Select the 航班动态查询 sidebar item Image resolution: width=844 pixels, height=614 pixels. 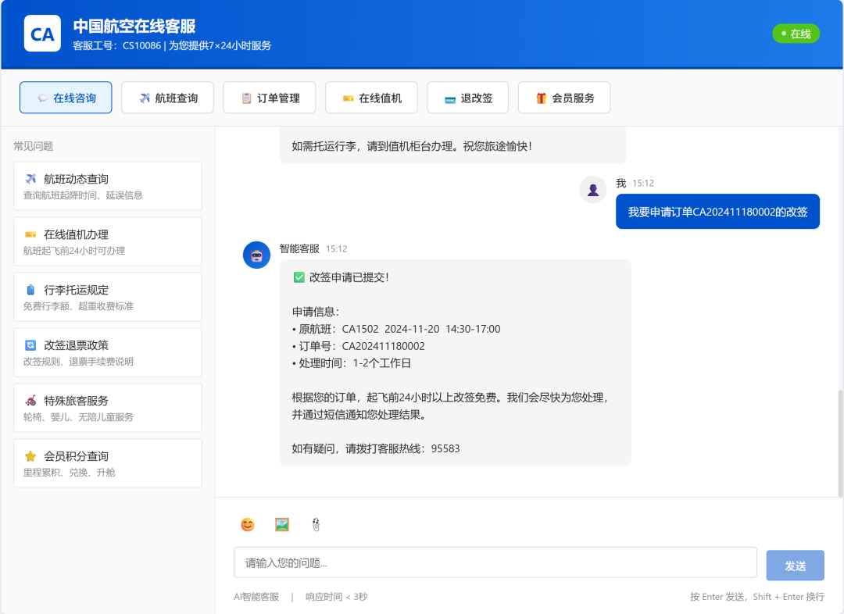(107, 185)
